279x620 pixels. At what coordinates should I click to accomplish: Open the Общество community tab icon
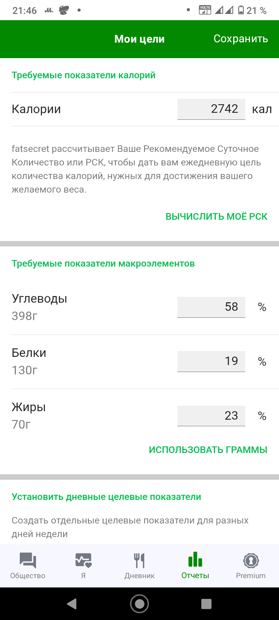pyautogui.click(x=28, y=560)
